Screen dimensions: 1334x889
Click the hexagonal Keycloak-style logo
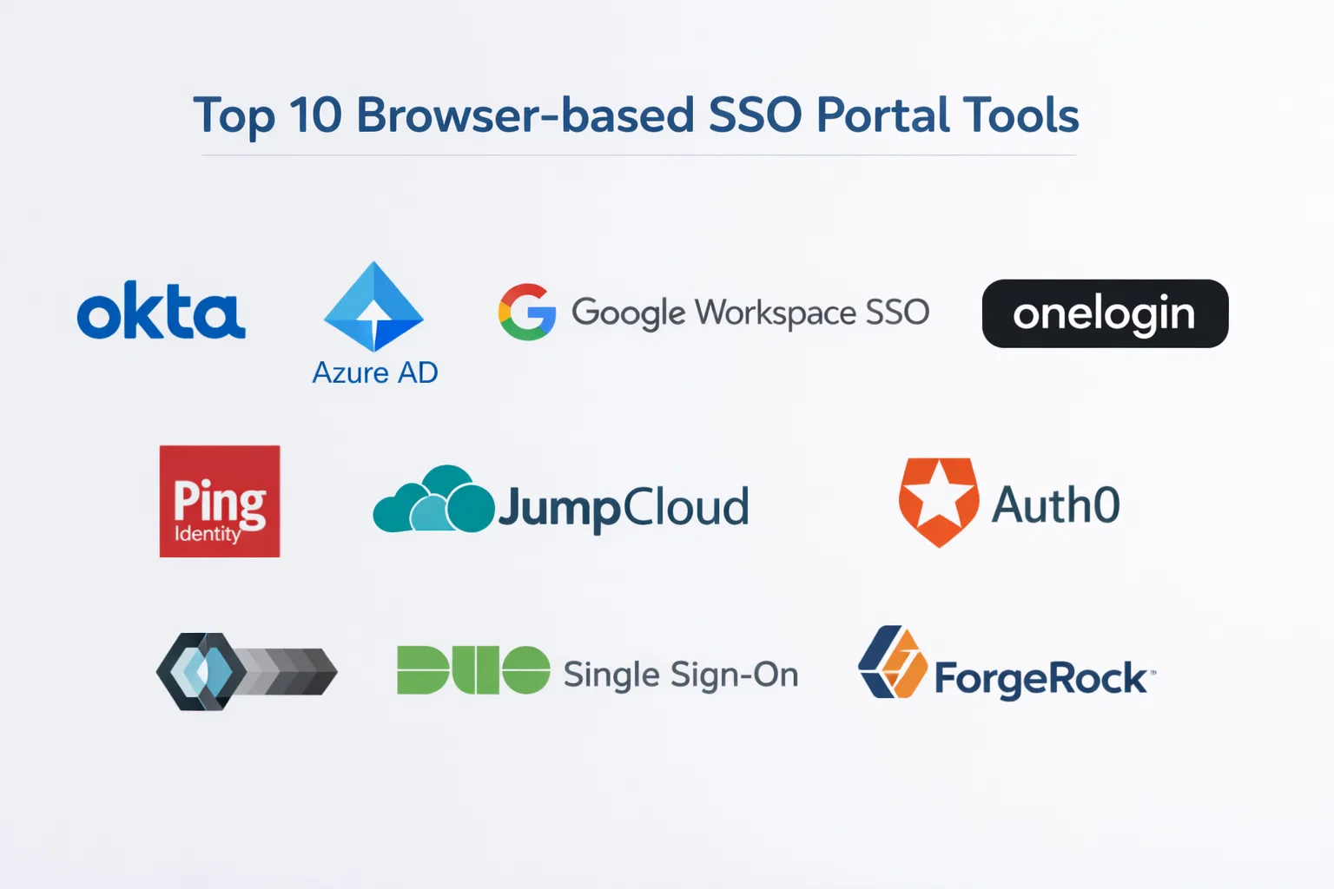(201, 671)
